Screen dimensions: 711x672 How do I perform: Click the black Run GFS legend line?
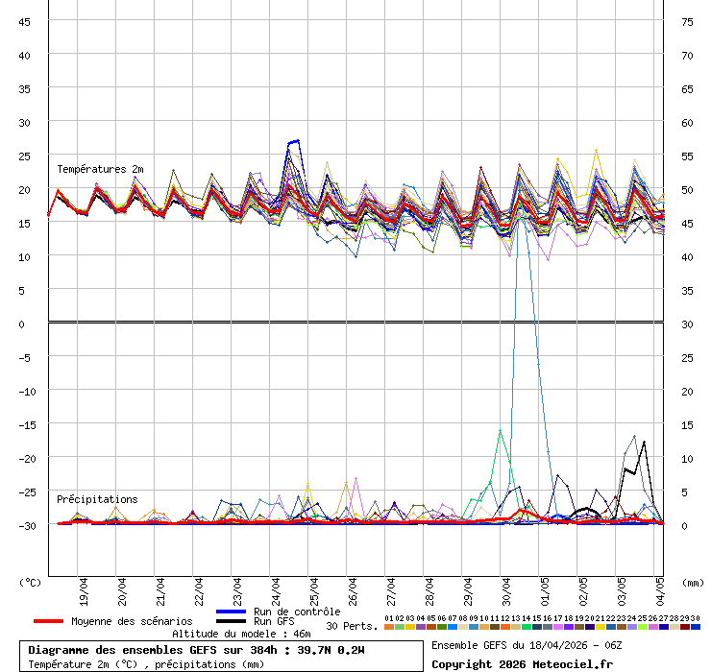[x=232, y=621]
